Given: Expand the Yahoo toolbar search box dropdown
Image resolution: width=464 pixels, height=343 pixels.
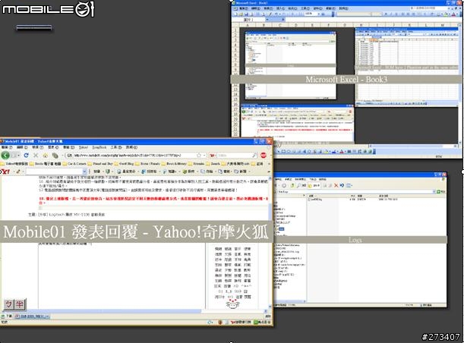Looking at the screenshot, I should tap(84, 171).
